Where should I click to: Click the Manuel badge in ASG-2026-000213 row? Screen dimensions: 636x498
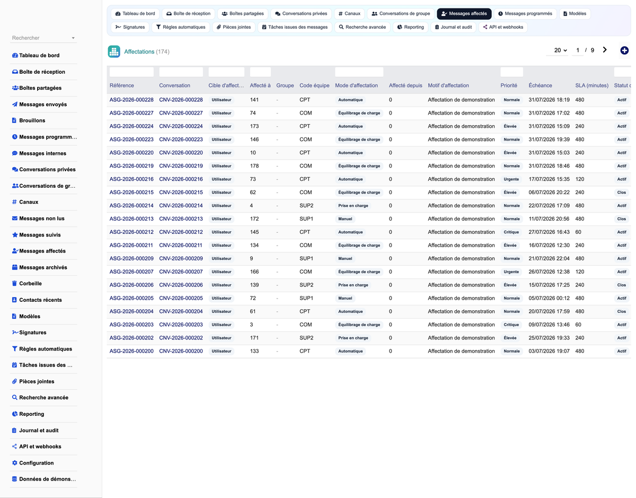coord(345,219)
